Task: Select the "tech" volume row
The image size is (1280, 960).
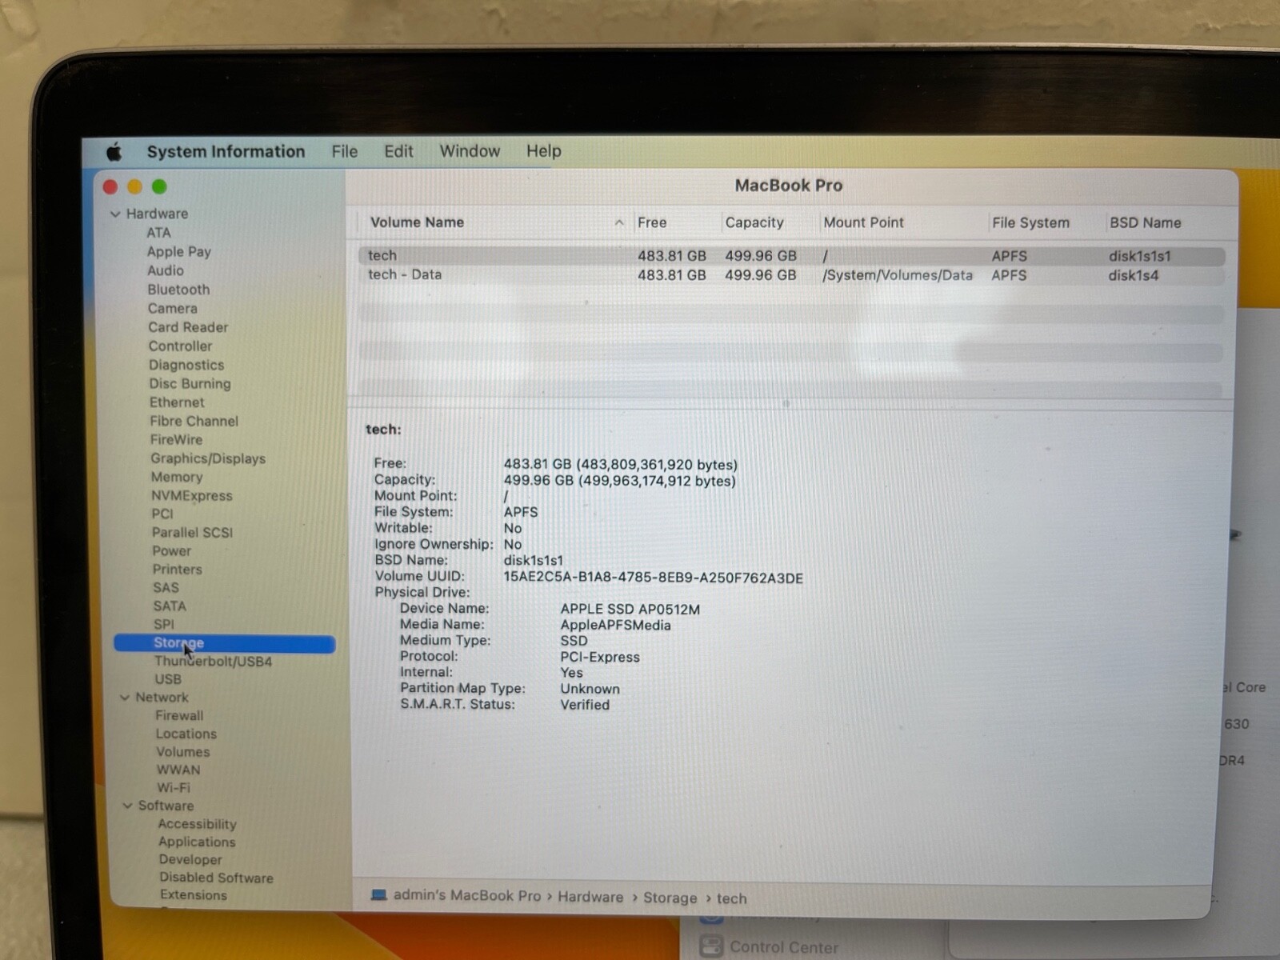Action: point(792,256)
